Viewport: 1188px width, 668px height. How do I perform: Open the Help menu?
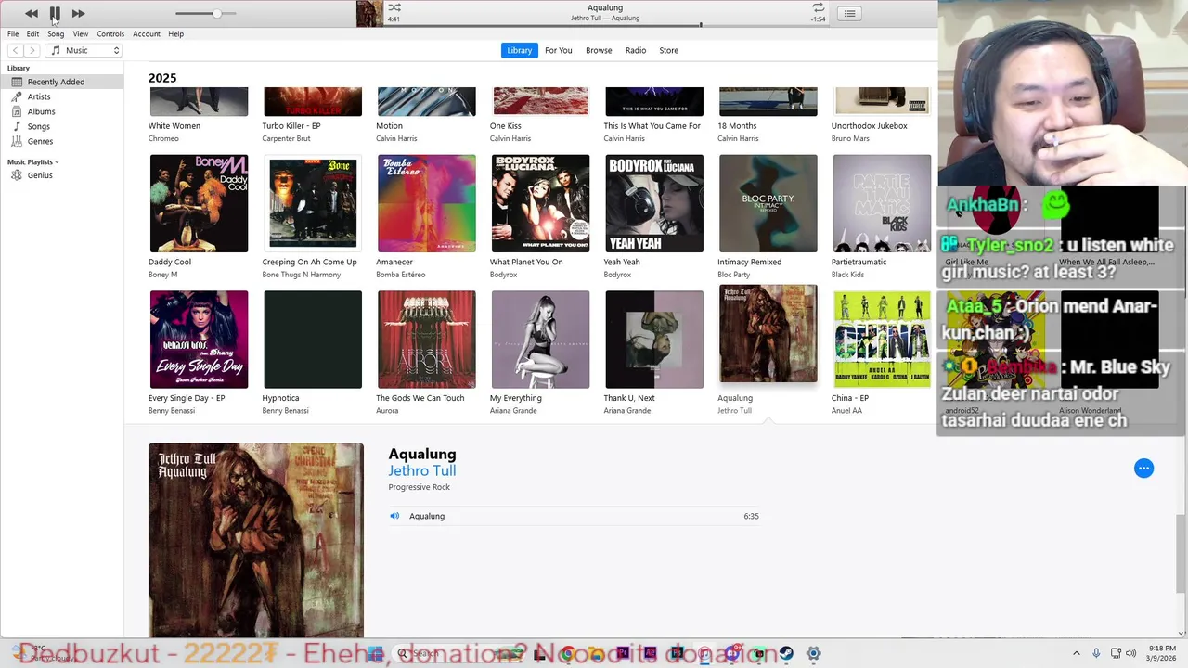[175, 34]
